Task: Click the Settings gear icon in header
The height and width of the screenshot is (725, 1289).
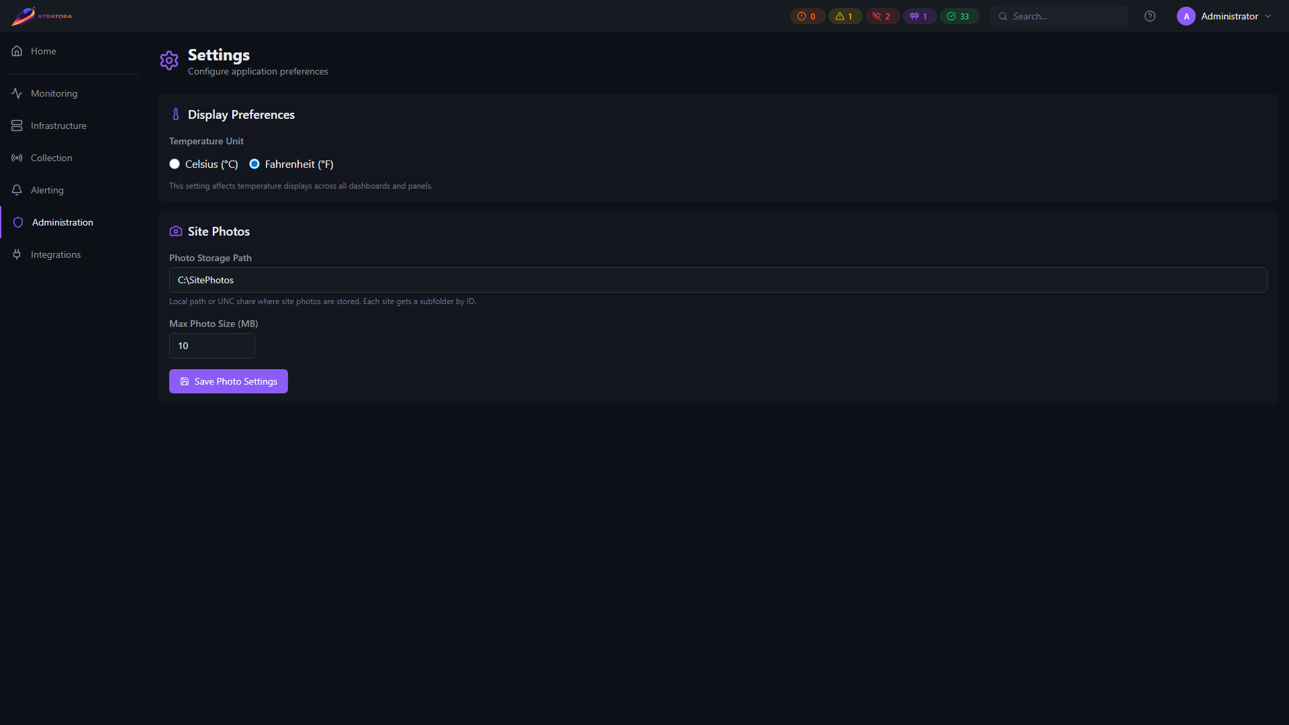Action: 169,60
